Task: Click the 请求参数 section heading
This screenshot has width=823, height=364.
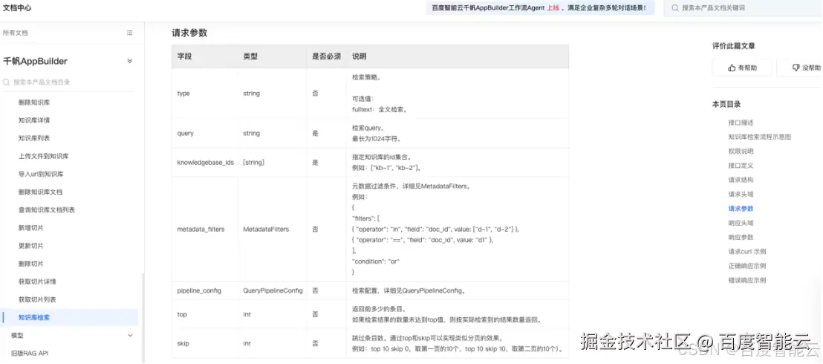Action: click(189, 33)
